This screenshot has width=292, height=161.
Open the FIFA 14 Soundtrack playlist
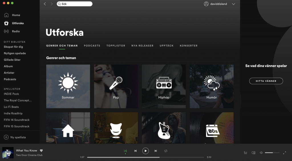[17, 120]
